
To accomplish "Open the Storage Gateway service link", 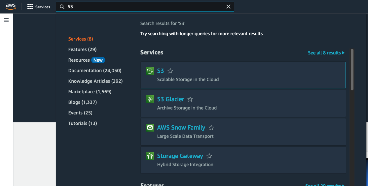I will pyautogui.click(x=180, y=156).
